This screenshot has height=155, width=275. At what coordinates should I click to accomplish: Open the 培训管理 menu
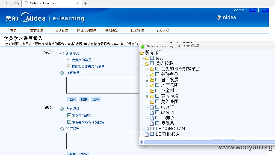tap(61, 30)
